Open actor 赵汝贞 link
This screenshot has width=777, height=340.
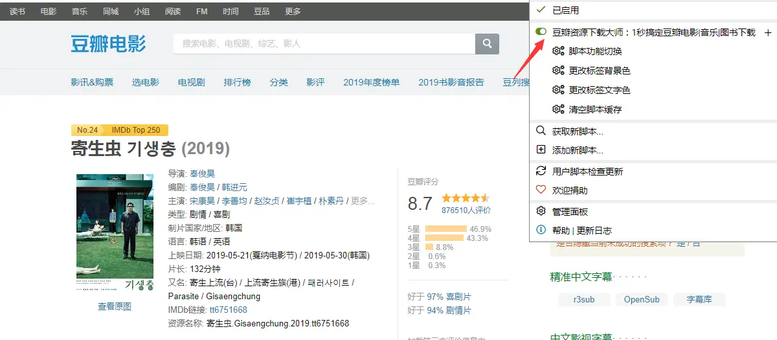pyautogui.click(x=267, y=201)
